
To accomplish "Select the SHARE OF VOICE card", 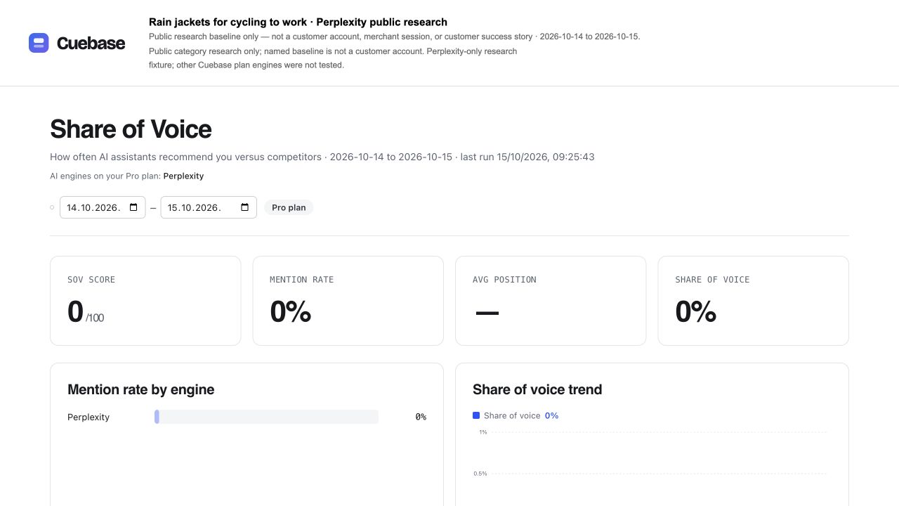I will (753, 301).
